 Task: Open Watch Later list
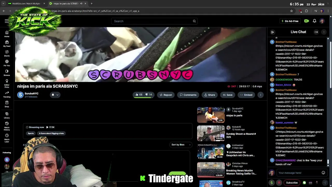(x=7, y=138)
